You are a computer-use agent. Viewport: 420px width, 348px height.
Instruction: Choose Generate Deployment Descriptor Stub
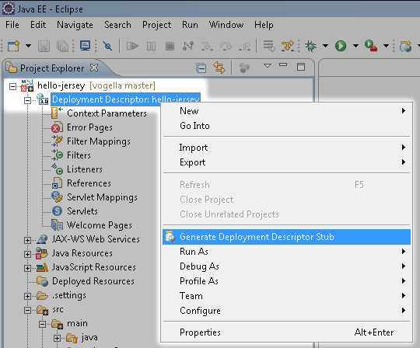[x=286, y=237]
